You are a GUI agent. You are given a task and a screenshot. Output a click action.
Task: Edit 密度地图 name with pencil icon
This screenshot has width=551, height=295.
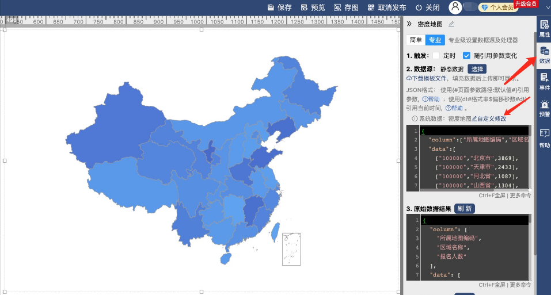tap(451, 24)
